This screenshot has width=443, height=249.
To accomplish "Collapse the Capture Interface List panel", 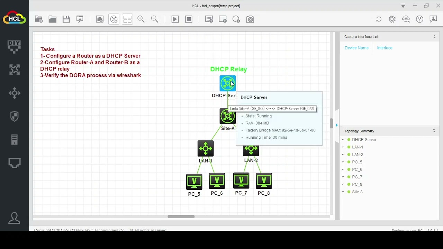I will 434,37.
